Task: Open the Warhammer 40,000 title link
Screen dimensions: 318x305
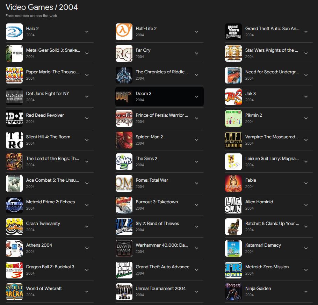Action: (162, 245)
